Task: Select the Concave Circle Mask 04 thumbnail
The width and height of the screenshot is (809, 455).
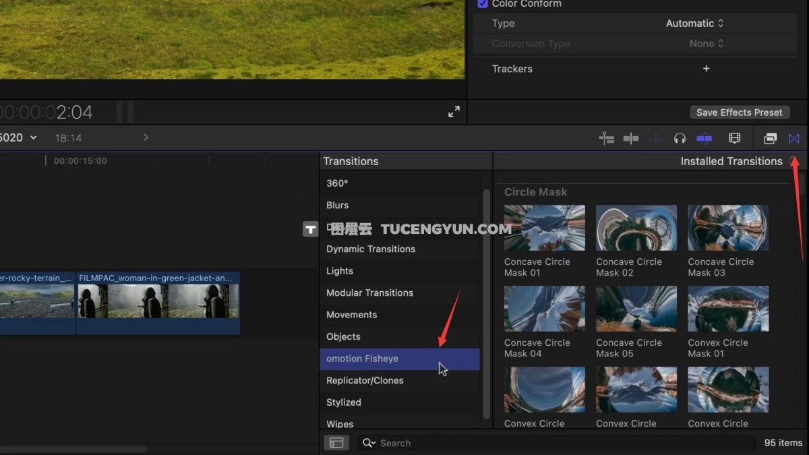Action: tap(545, 309)
